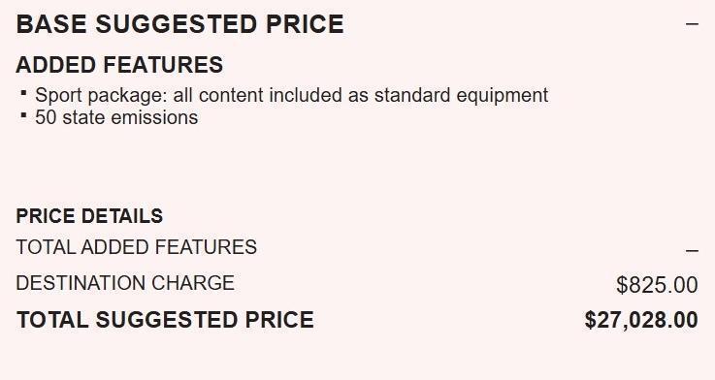
Task: Click the $27,028.00 total price
Action: (x=641, y=320)
